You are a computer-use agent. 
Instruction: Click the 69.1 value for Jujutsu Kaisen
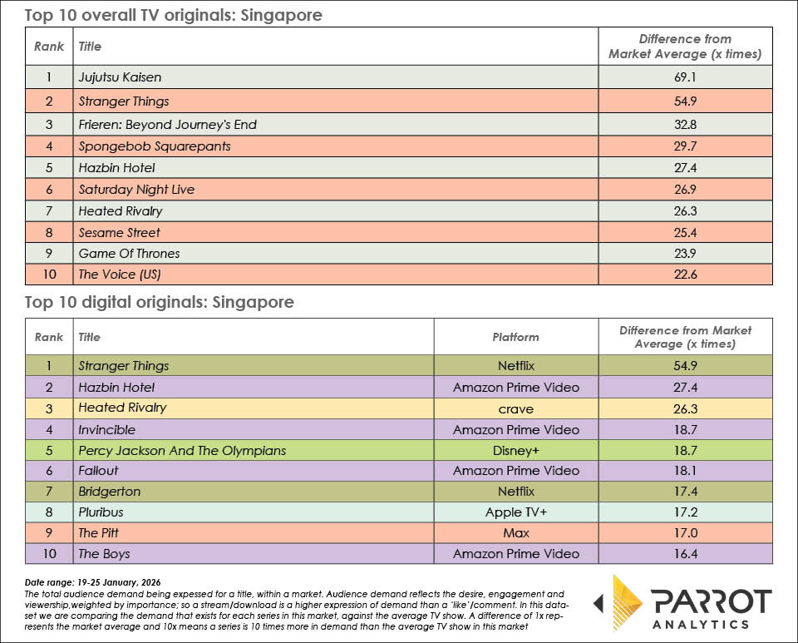point(685,77)
